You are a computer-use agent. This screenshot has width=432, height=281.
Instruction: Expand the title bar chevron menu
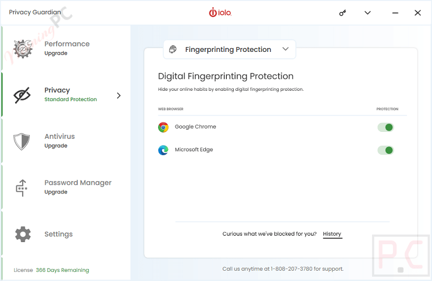click(368, 12)
